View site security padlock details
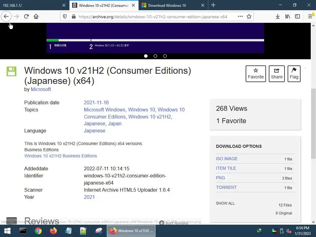 point(74,17)
